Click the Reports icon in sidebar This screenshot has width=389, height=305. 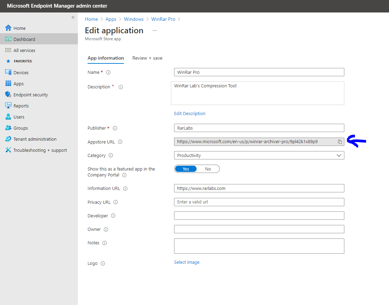point(8,106)
